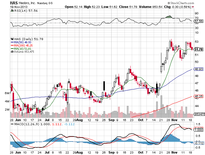Click Sep on the price panel date axis

tap(112, 120)
